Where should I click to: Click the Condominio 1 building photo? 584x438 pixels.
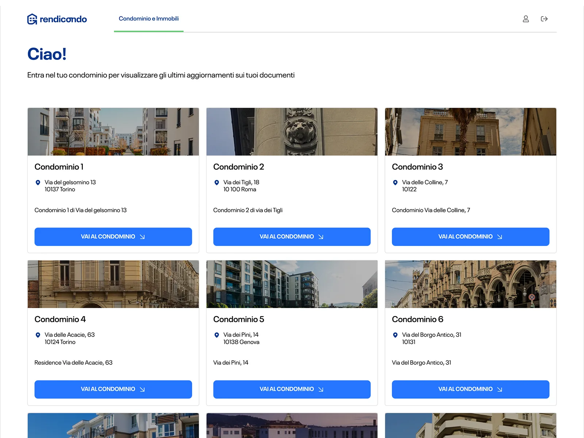click(x=113, y=132)
